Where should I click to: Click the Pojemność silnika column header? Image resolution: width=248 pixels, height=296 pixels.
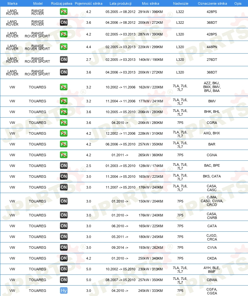coord(88,3)
